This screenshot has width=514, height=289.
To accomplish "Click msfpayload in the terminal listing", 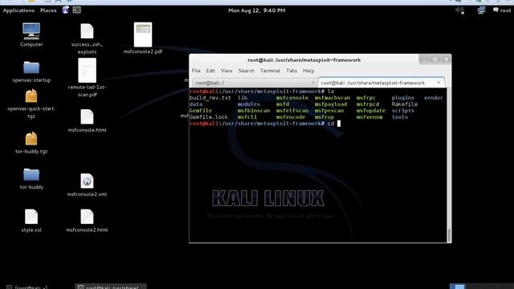I will [331, 104].
